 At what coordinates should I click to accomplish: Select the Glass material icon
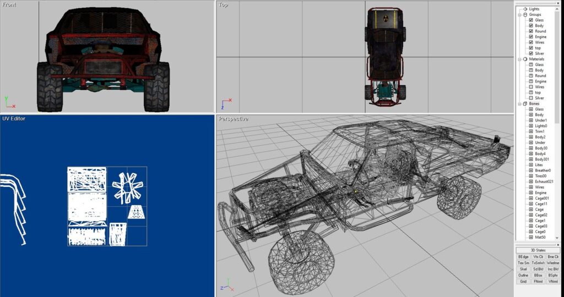(x=531, y=64)
